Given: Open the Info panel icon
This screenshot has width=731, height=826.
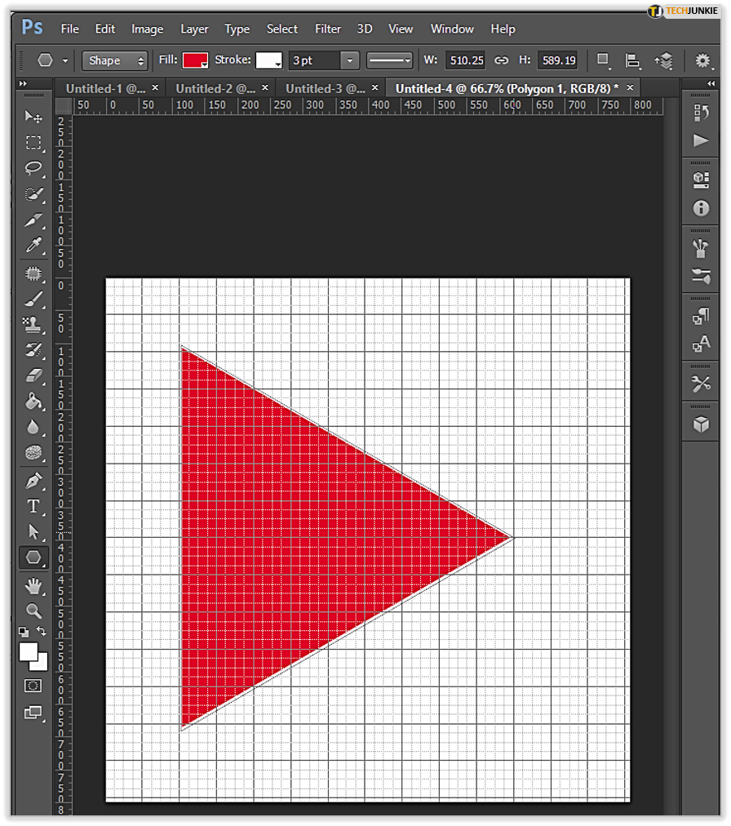Looking at the screenshot, I should [x=701, y=208].
